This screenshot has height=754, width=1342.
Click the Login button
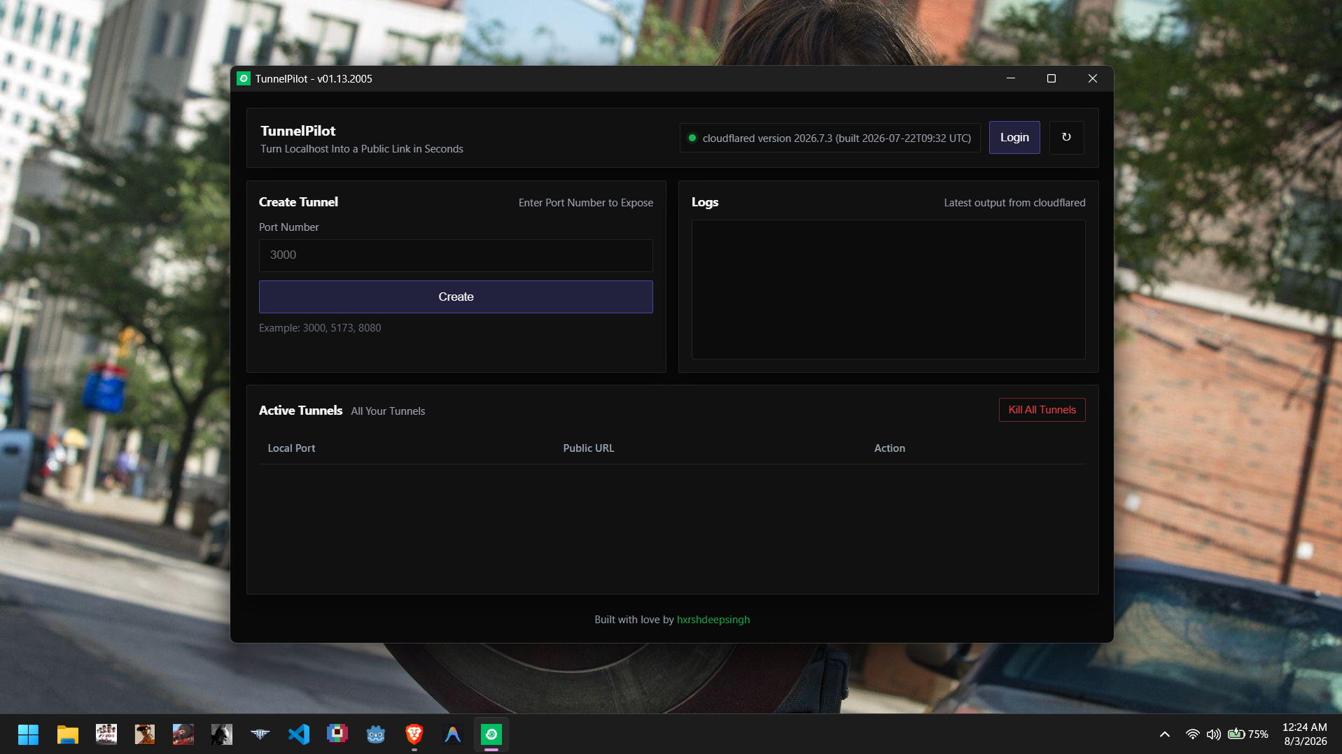(1014, 137)
